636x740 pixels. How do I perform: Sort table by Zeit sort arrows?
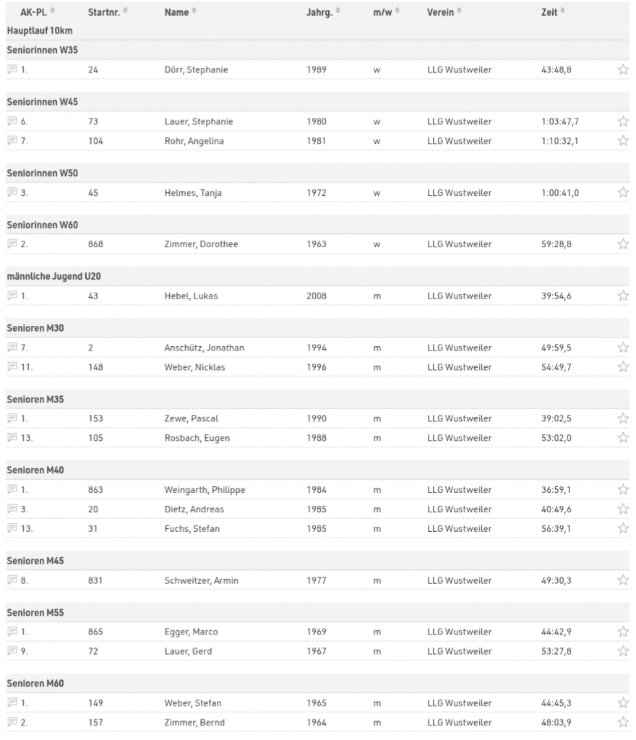click(563, 12)
